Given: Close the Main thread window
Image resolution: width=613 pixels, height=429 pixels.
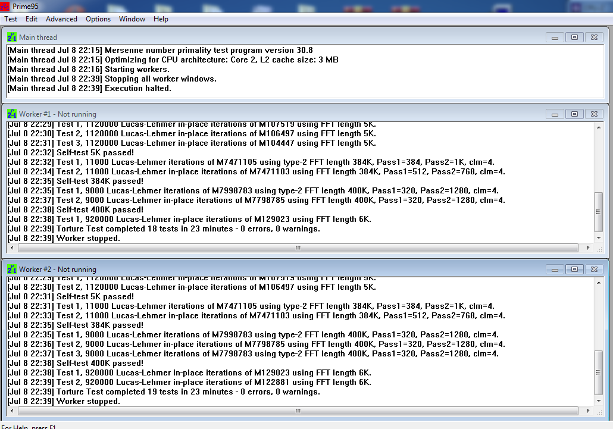Looking at the screenshot, I should tap(594, 37).
